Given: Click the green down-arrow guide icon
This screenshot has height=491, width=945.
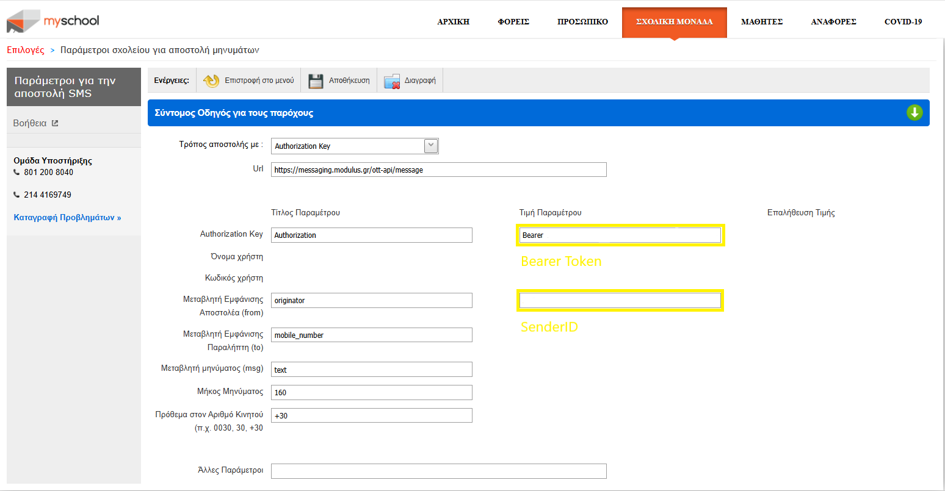Looking at the screenshot, I should [914, 113].
